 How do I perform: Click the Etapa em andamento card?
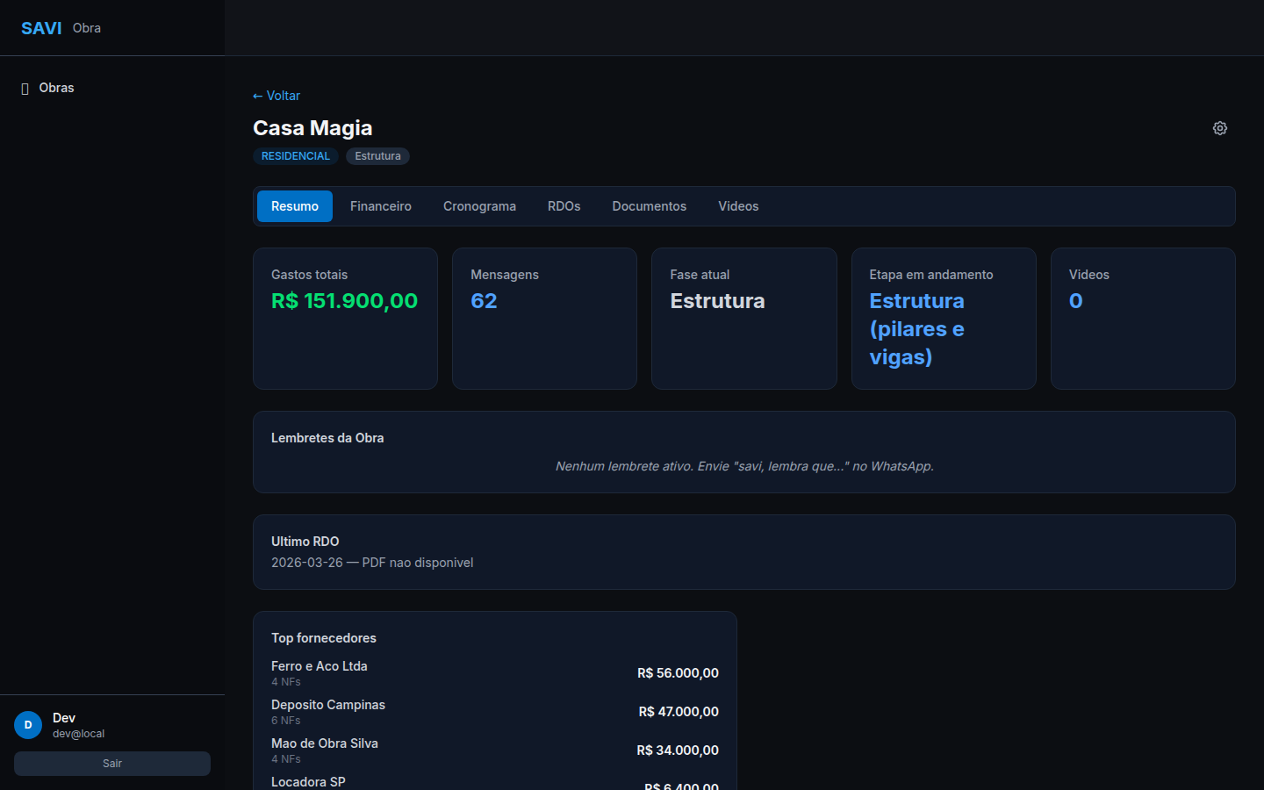[x=943, y=318]
